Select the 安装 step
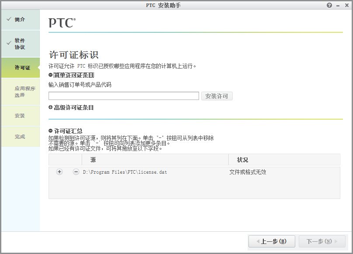This screenshot has width=353, height=254. [x=21, y=116]
